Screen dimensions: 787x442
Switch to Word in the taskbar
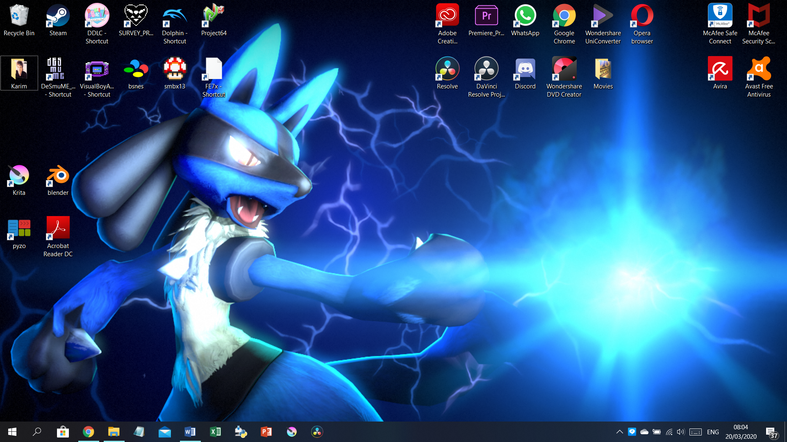click(x=190, y=432)
